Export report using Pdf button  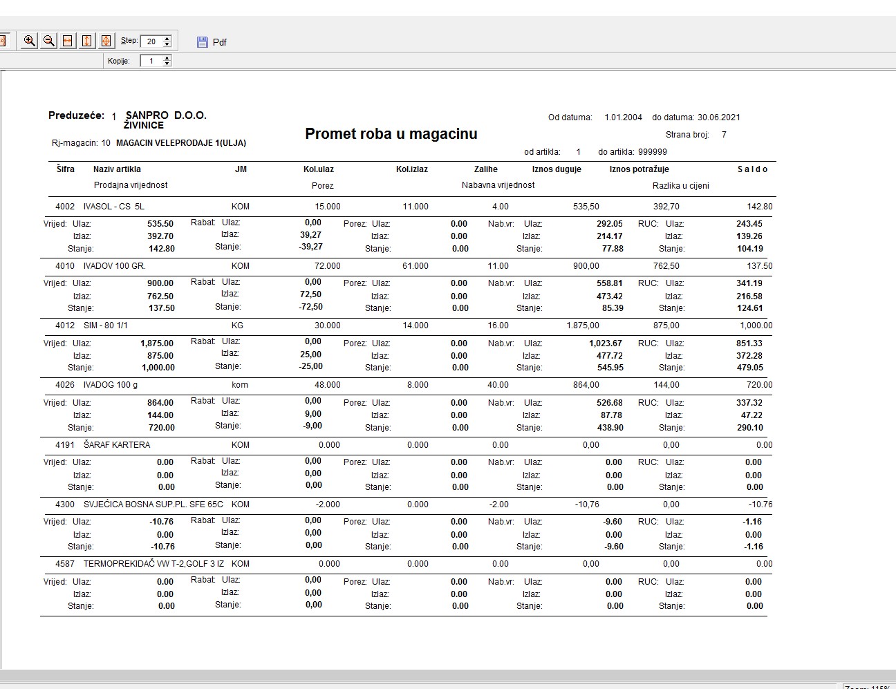[219, 42]
